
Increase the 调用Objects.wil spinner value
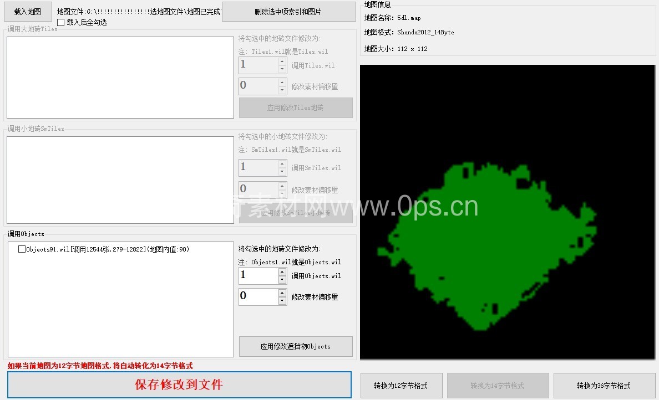pos(282,272)
